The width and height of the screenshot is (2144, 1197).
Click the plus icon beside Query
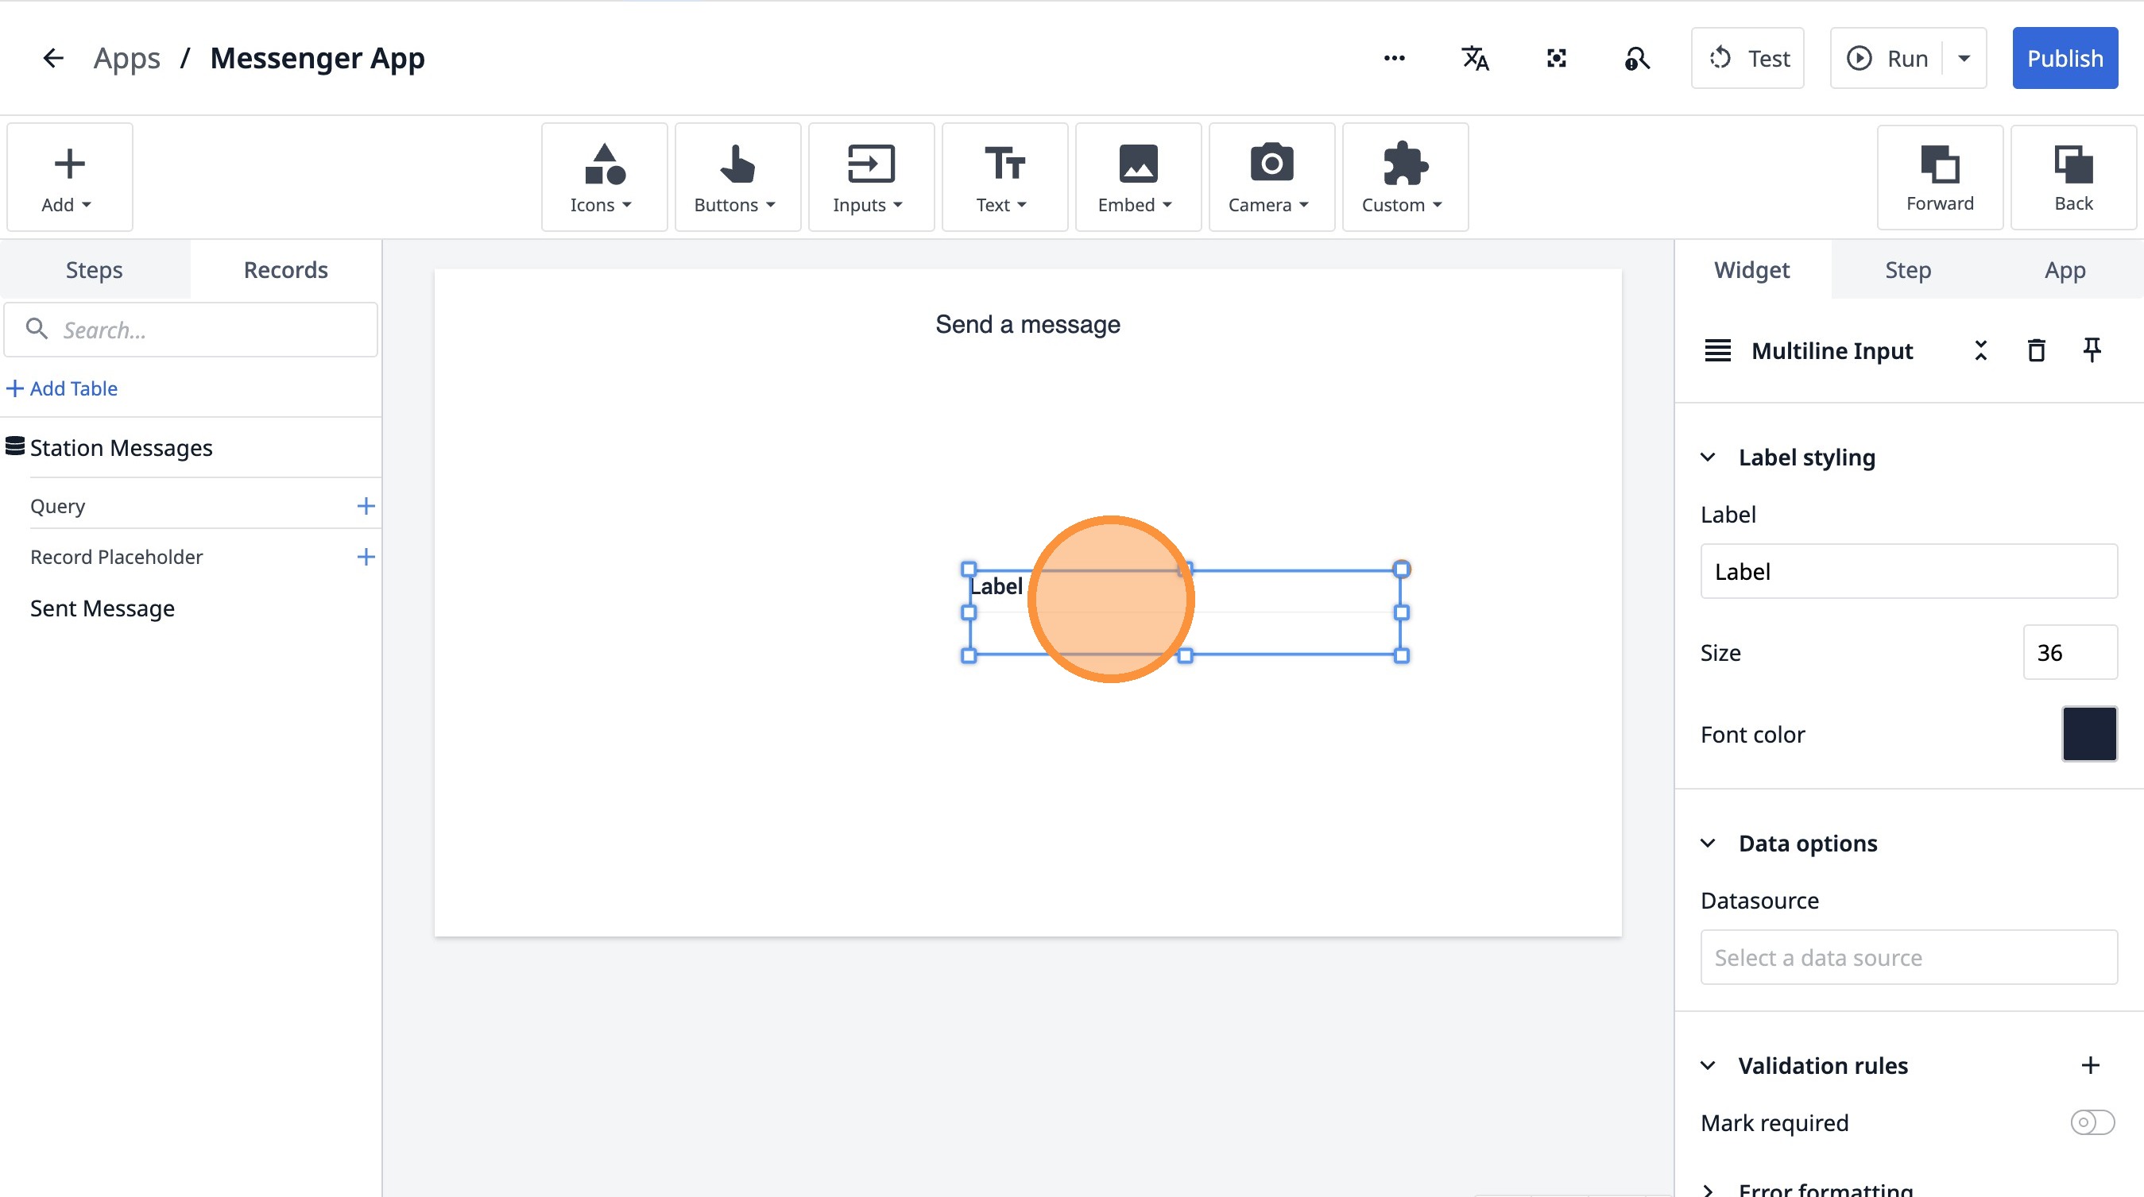[366, 506]
